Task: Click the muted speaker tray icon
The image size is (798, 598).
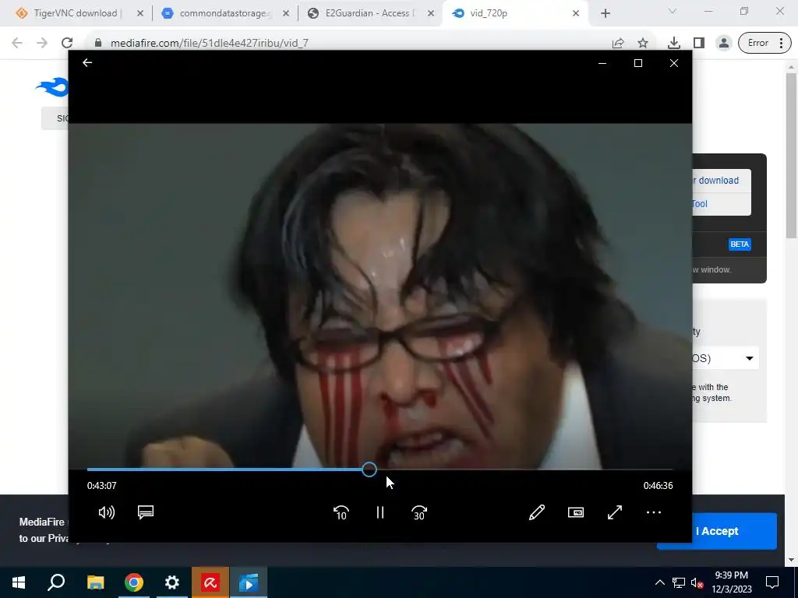Action: coord(697,583)
